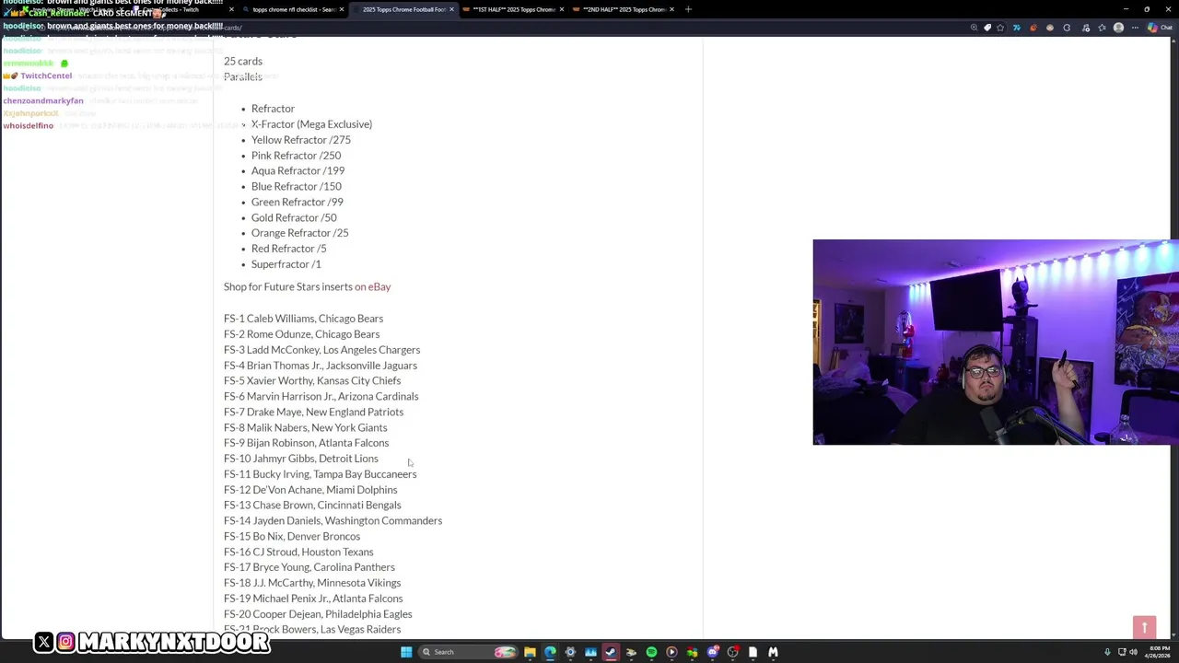The height and width of the screenshot is (663, 1179).
Task: Open Steam from the taskbar
Action: (x=611, y=652)
